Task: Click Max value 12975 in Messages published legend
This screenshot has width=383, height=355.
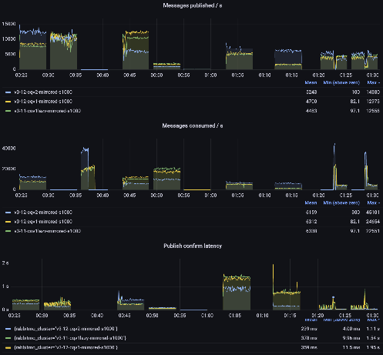Action: click(373, 102)
